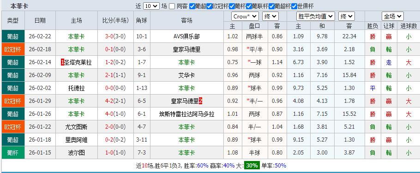Click the home odds value 9.73
The height and width of the screenshot is (173, 420).
click(x=299, y=88)
